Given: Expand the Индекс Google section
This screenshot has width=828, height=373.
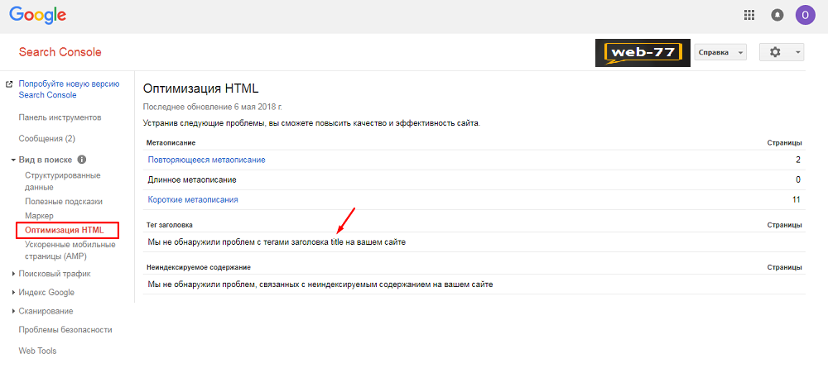Looking at the screenshot, I should [x=13, y=292].
